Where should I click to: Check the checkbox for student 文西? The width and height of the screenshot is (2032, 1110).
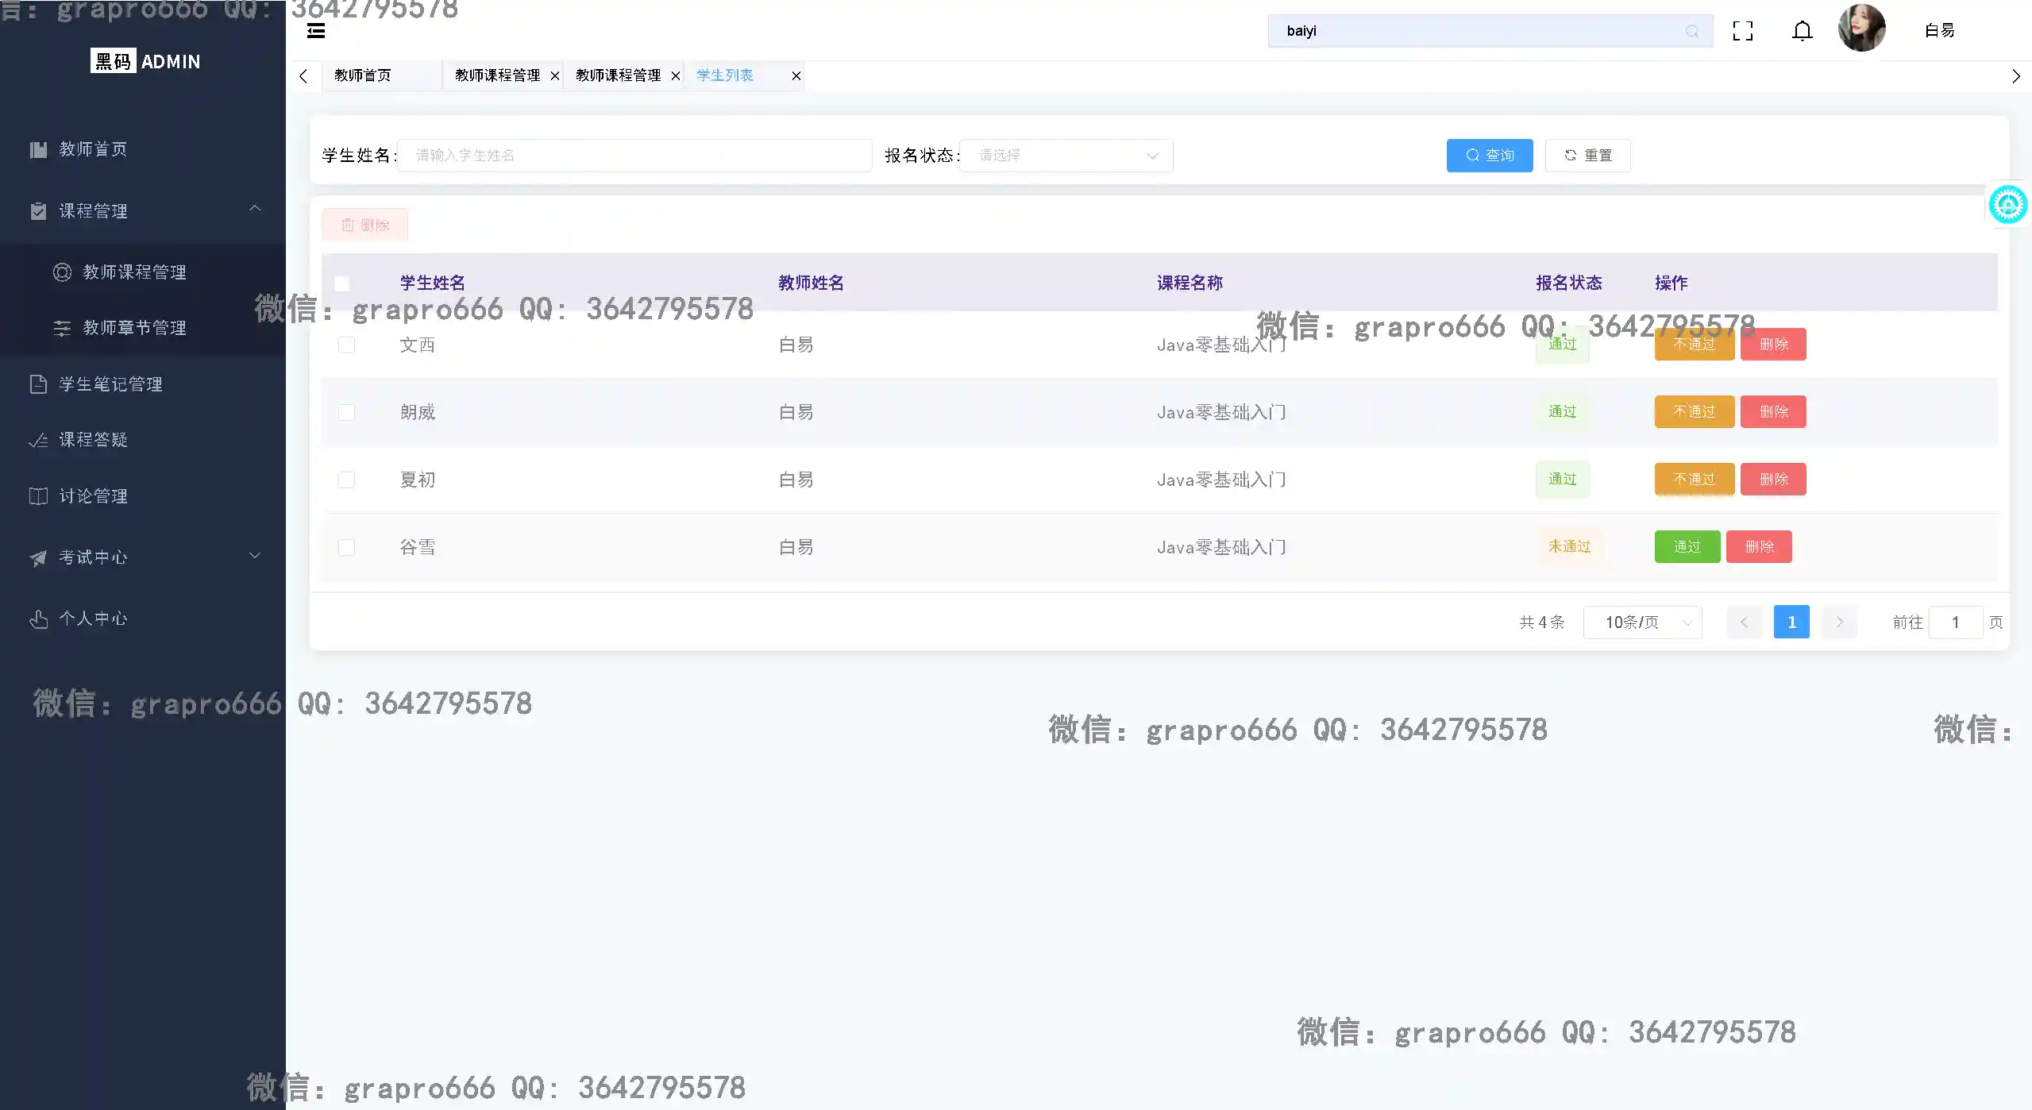346,345
